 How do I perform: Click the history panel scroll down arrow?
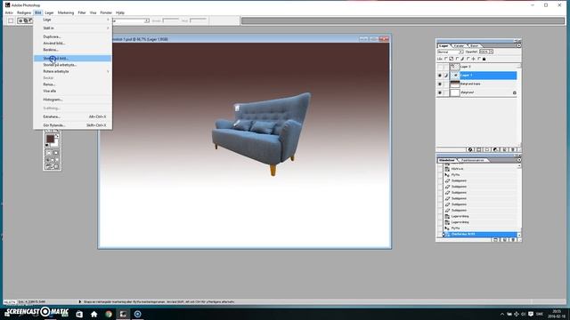tap(519, 235)
